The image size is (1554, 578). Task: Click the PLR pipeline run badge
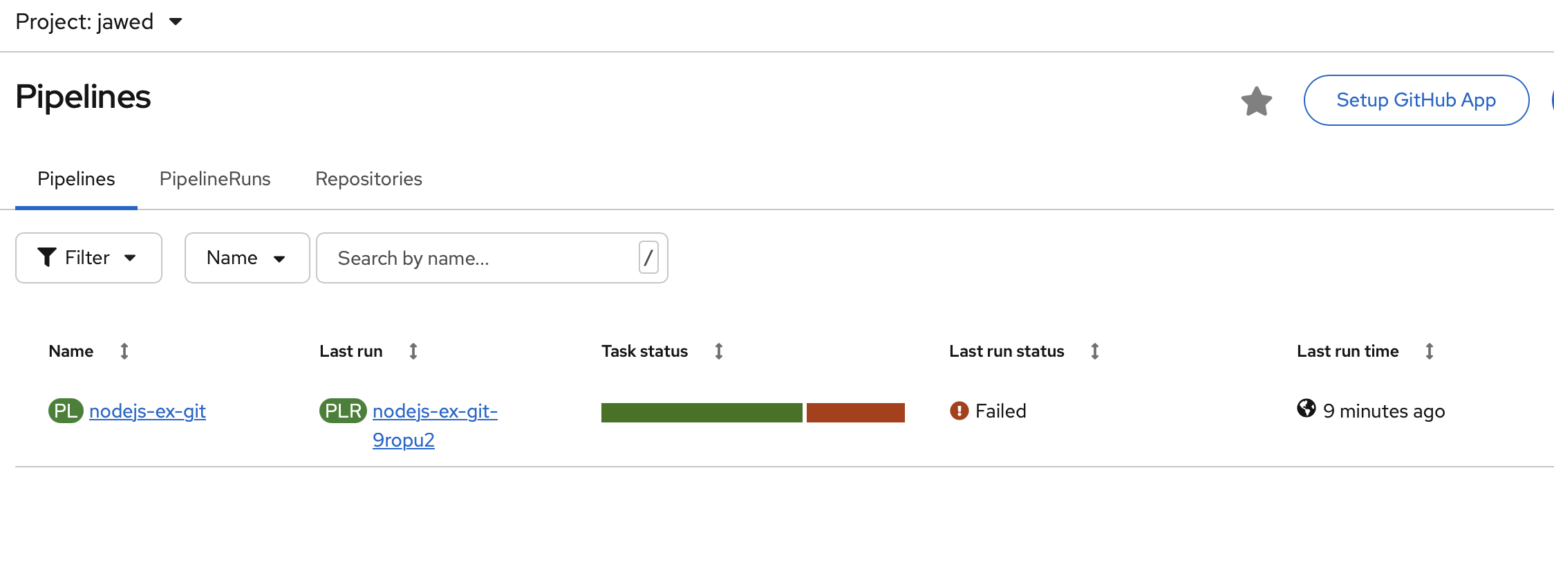pos(343,411)
